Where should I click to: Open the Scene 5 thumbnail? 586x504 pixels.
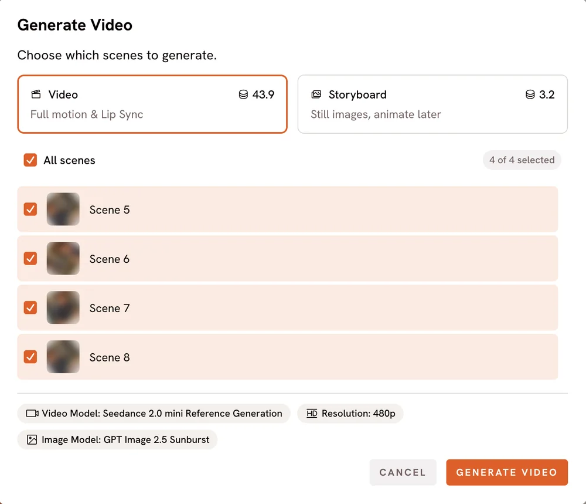point(63,209)
